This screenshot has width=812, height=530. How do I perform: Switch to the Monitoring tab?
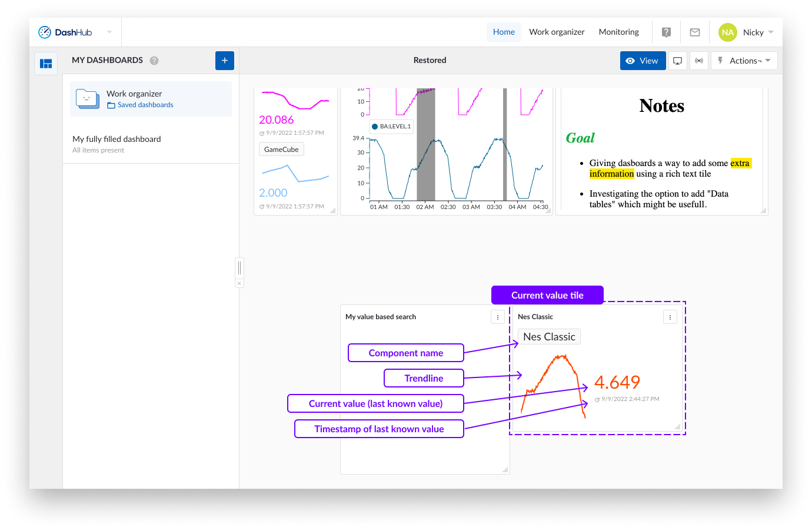[618, 32]
